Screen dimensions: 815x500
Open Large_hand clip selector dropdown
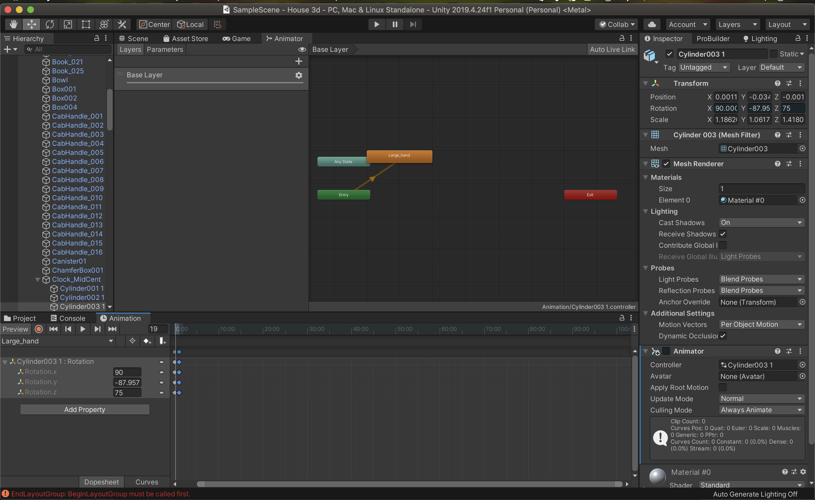[57, 341]
